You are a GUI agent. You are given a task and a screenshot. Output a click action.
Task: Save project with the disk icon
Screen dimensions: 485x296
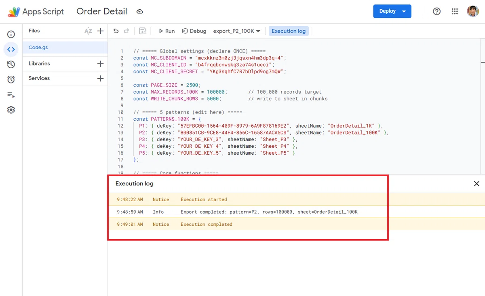tap(142, 31)
